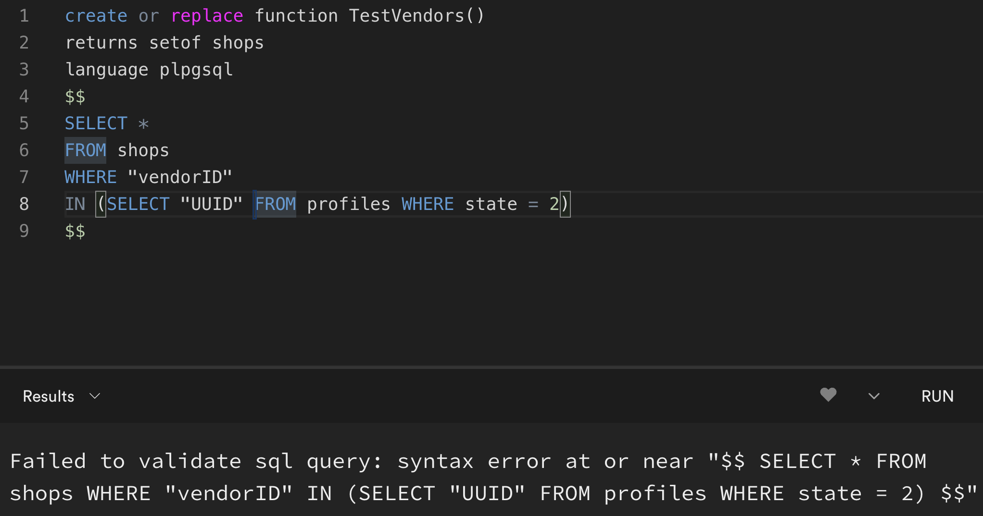The height and width of the screenshot is (516, 983).
Task: Click the heart favorite icon
Action: point(828,395)
